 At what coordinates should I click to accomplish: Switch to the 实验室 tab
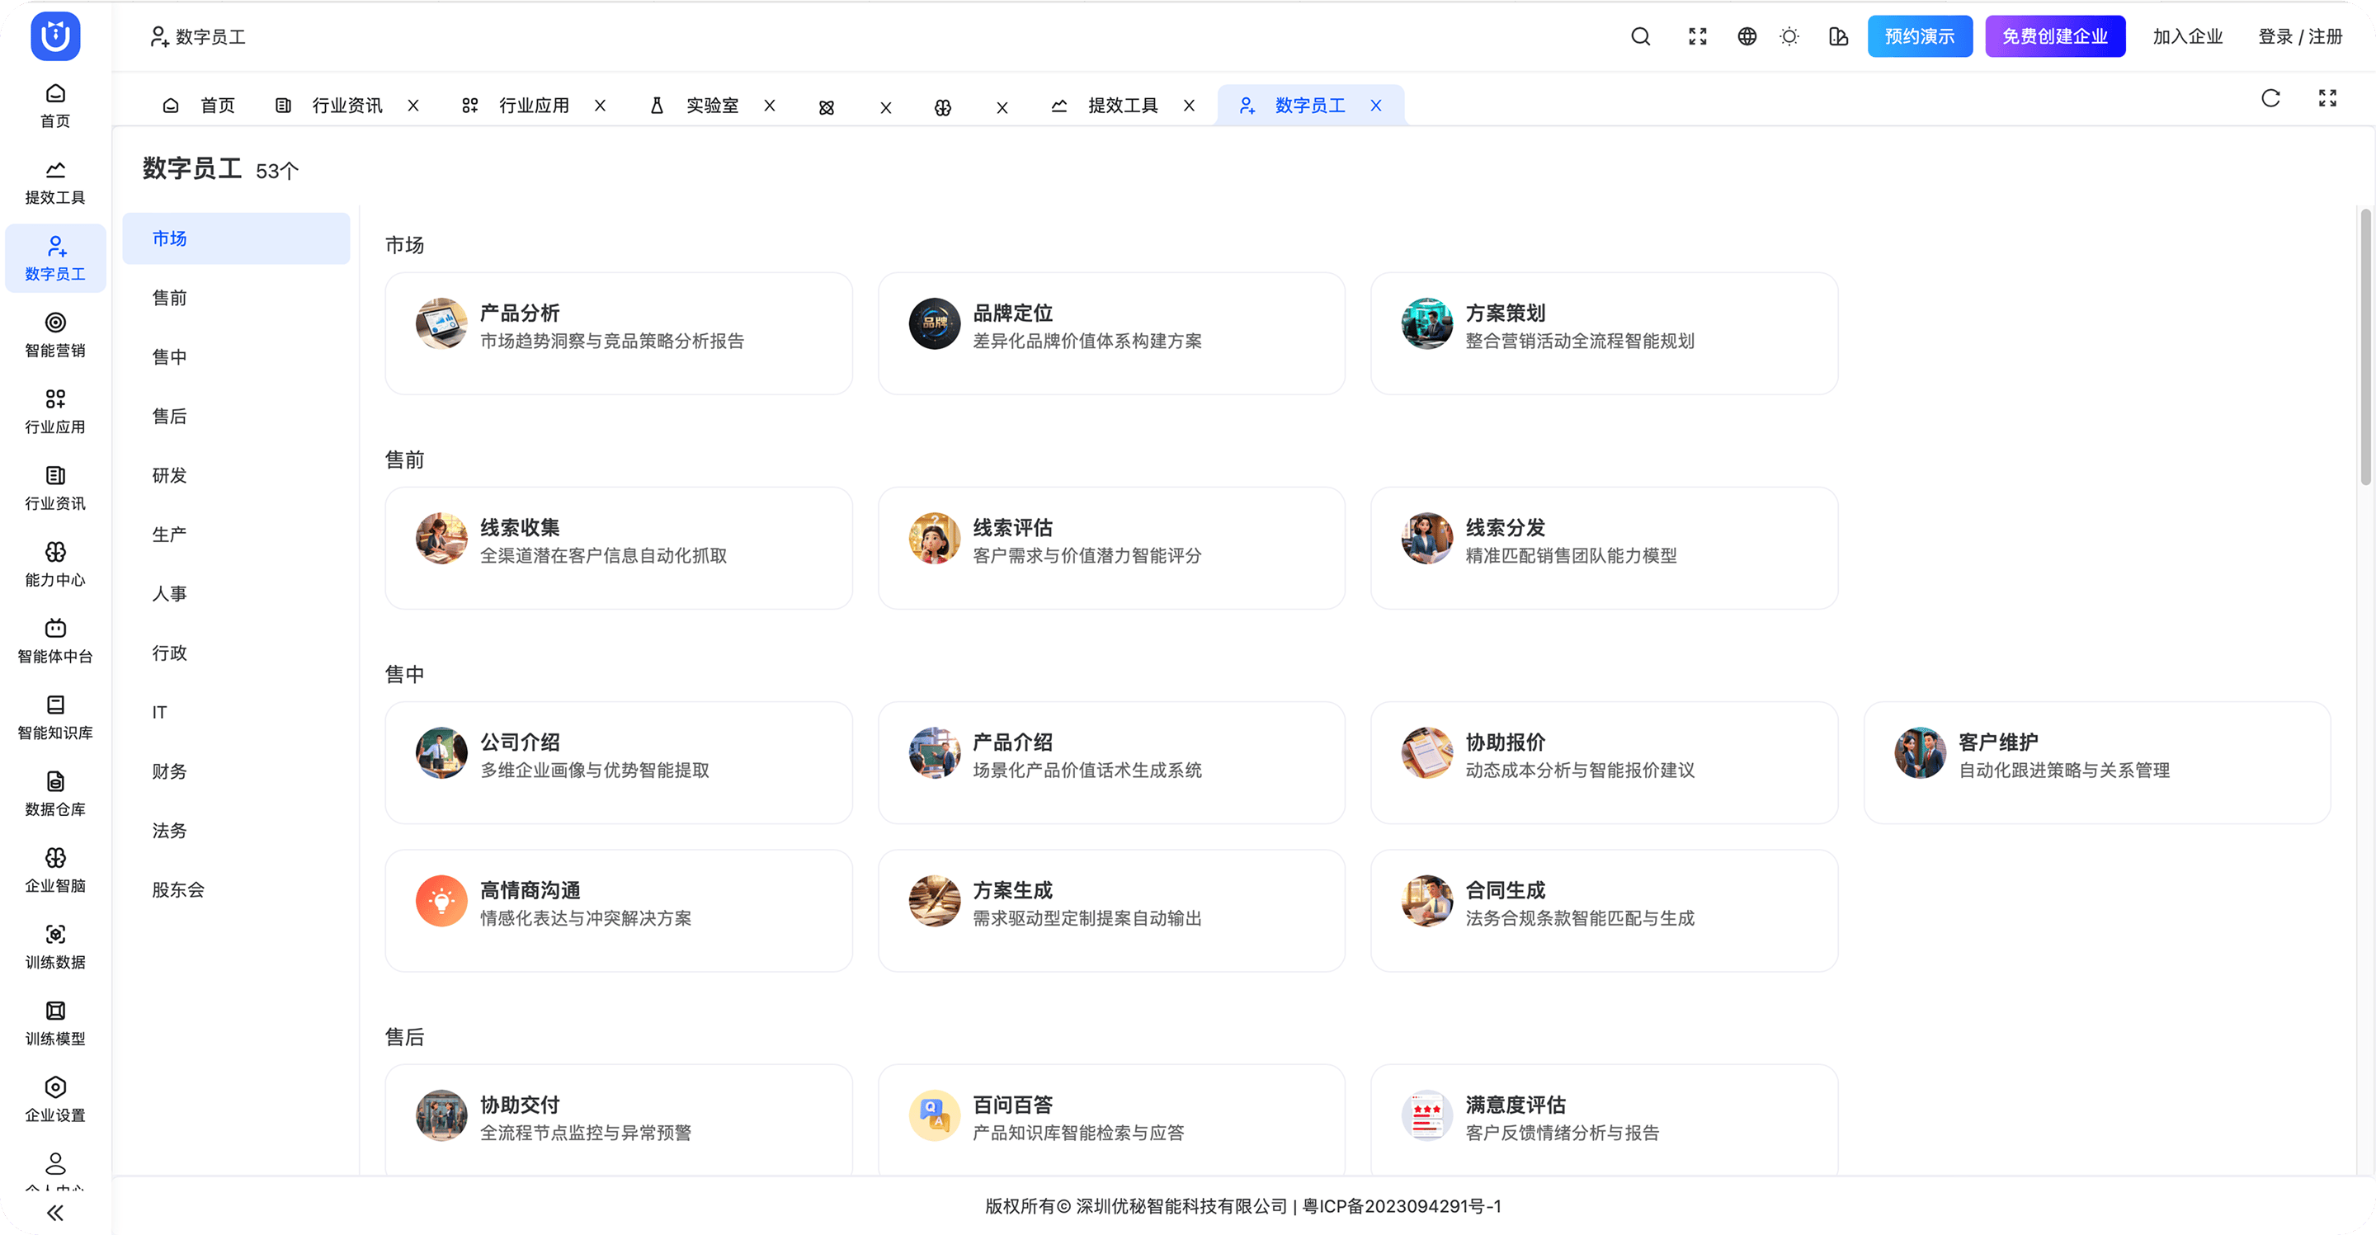[711, 106]
